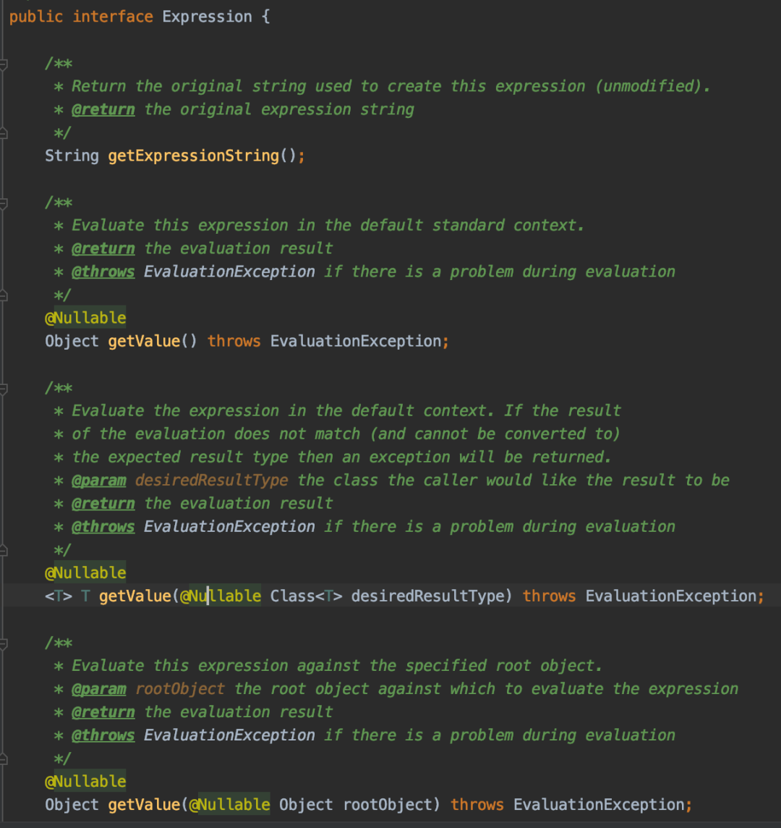This screenshot has height=828, width=781.
Task: Collapse the getExpressionString Javadoc using its opening fold marker
Action: pyautogui.click(x=3, y=64)
